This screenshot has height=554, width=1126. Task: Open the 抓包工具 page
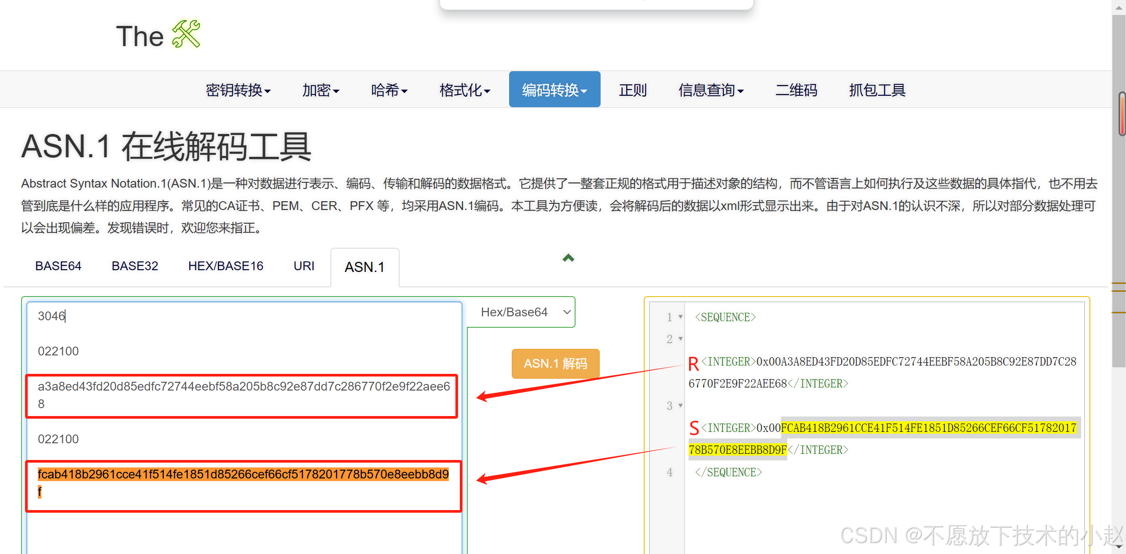[877, 90]
